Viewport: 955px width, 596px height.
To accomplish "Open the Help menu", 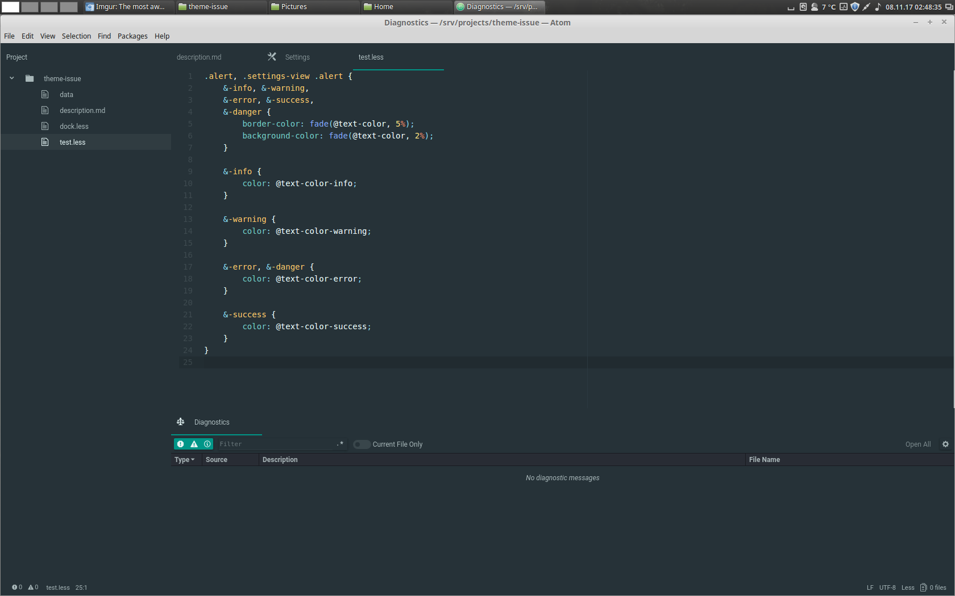I will [x=162, y=36].
